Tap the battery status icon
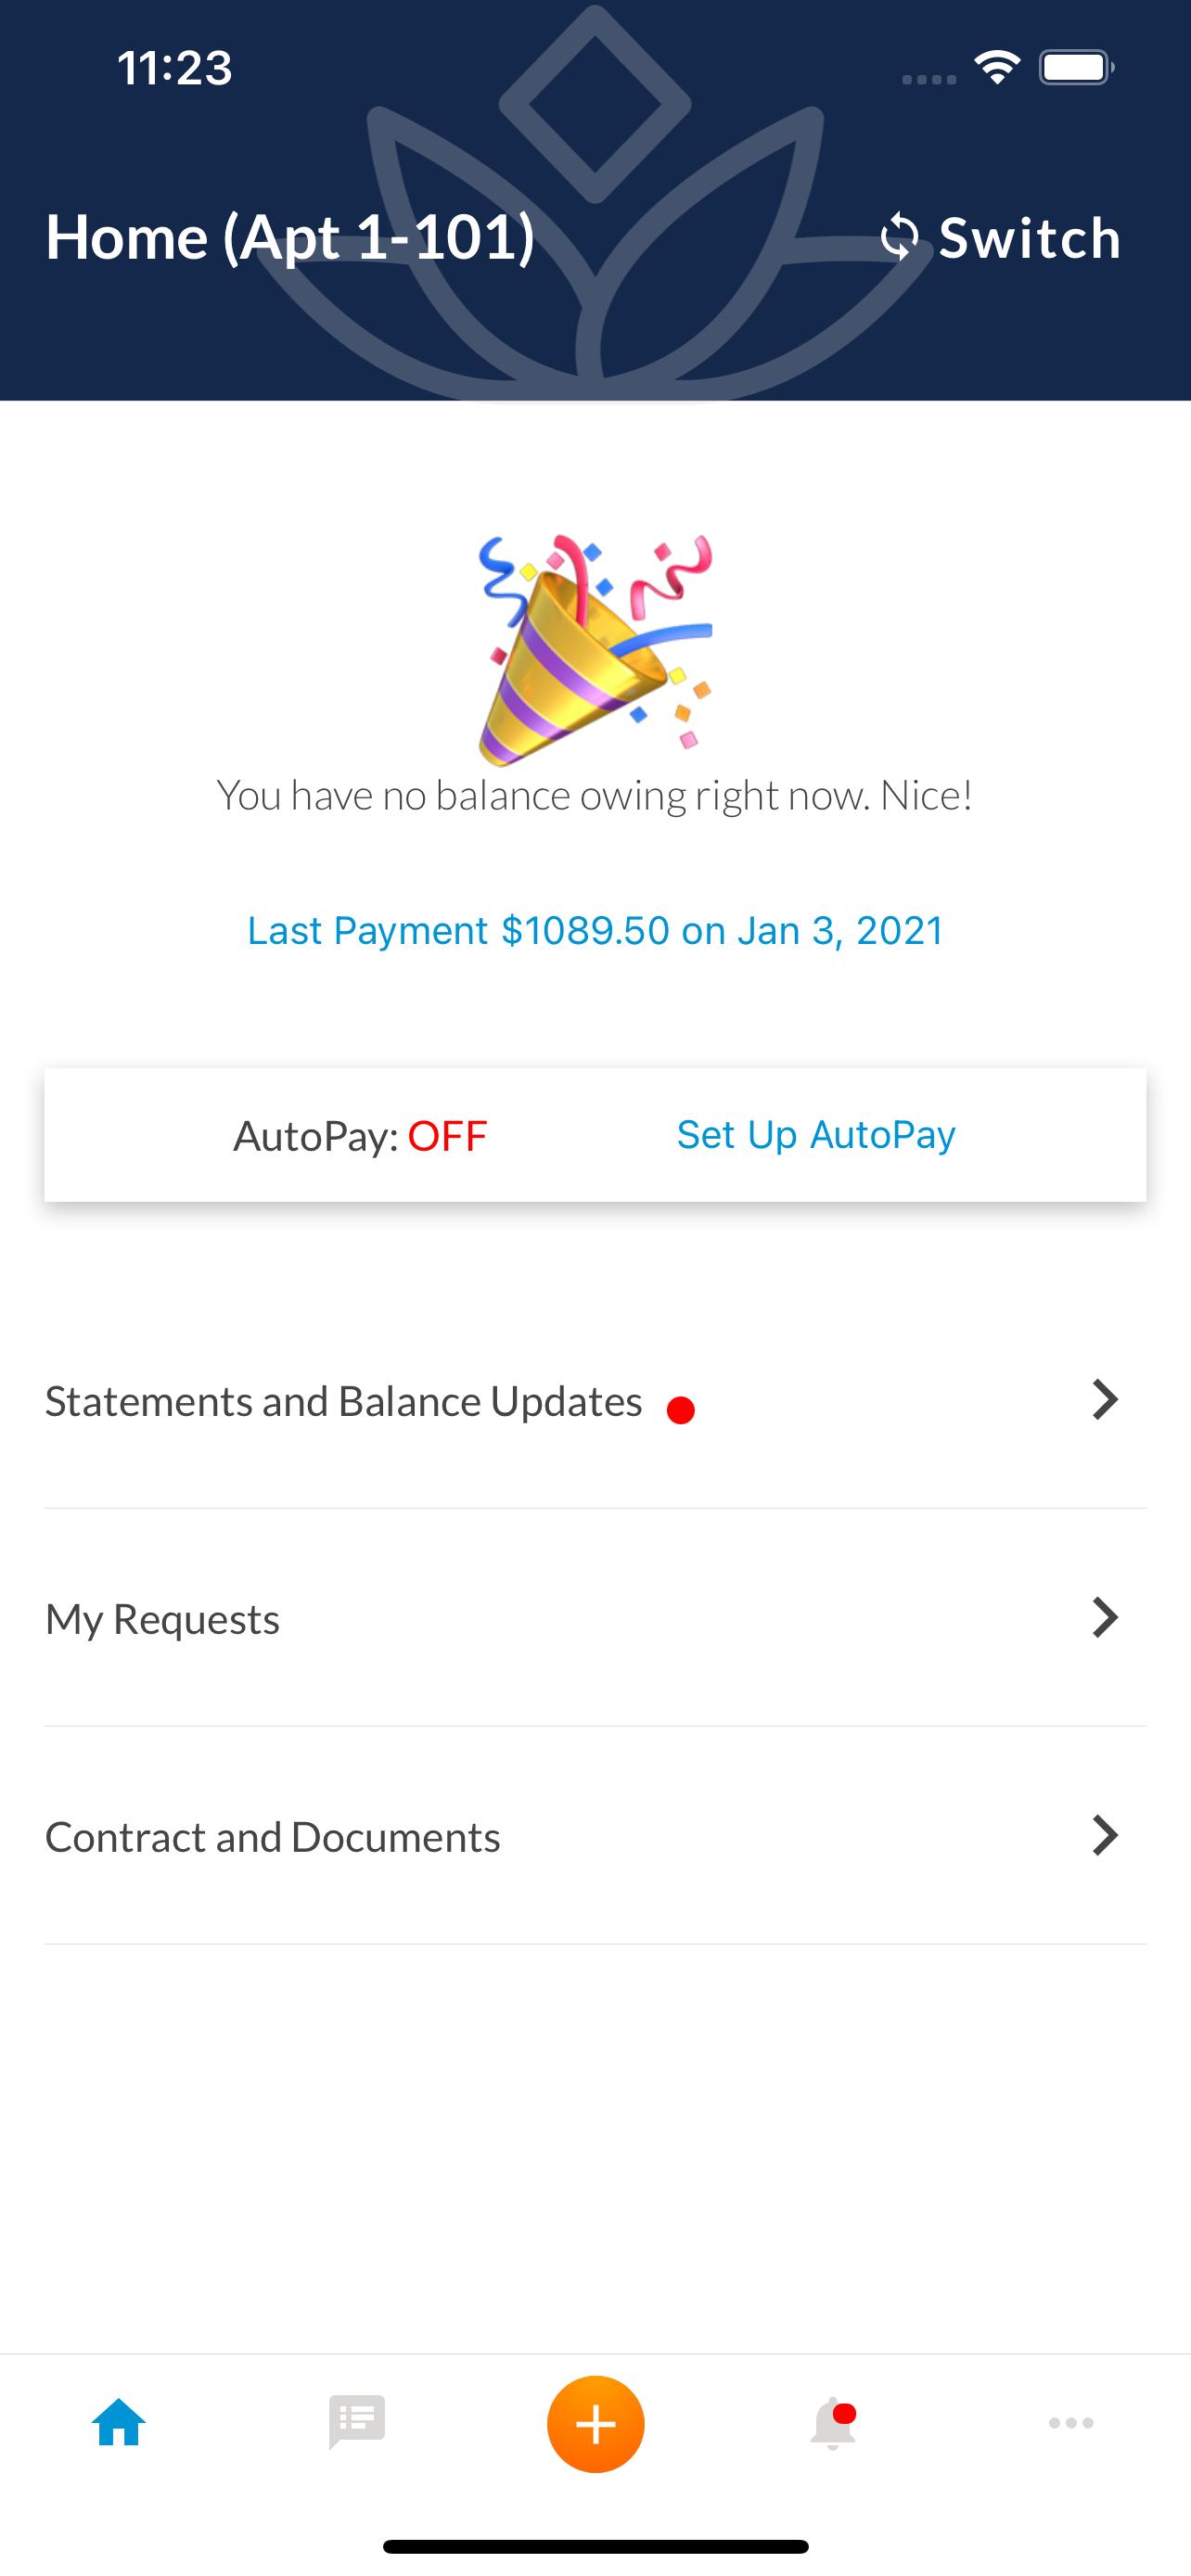1191x2576 pixels. pyautogui.click(x=1077, y=67)
